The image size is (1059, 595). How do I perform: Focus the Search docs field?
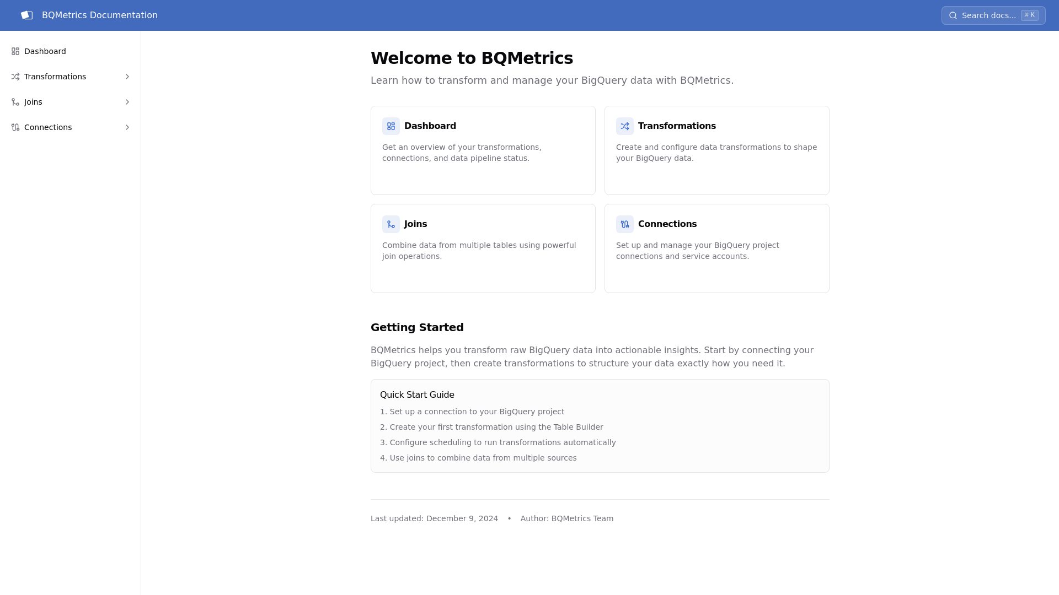[x=993, y=15]
